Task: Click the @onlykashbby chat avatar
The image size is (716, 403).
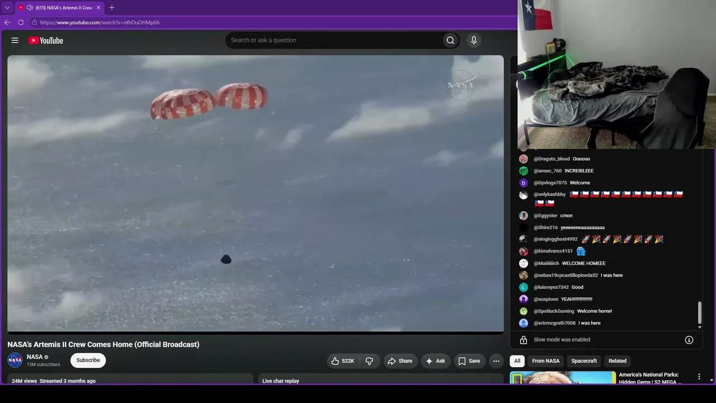Action: coord(524,195)
